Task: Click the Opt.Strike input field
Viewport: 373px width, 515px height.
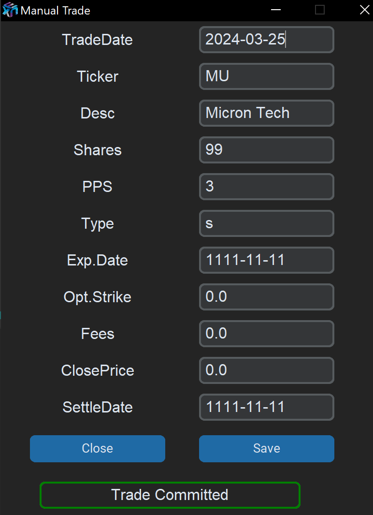Action: (266, 297)
